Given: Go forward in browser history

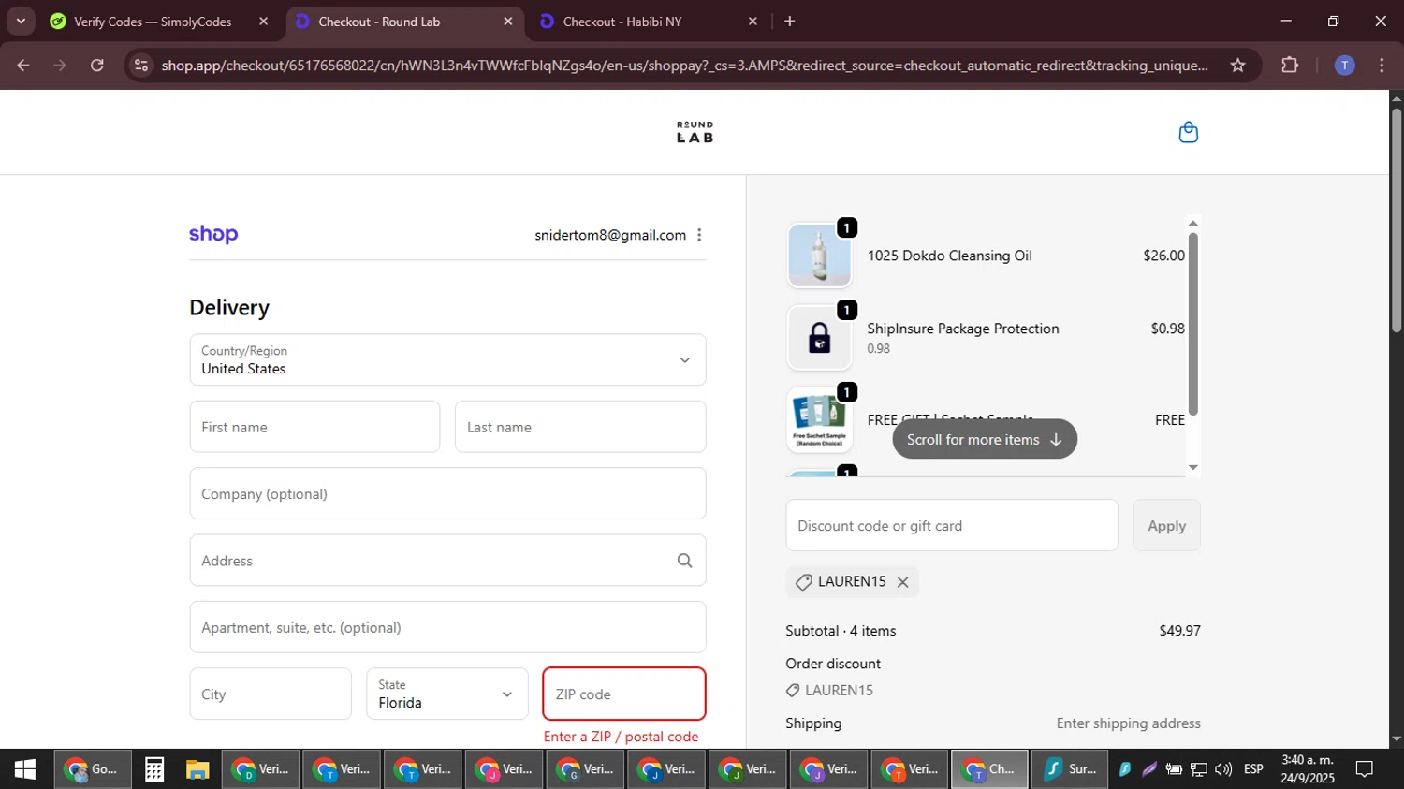Looking at the screenshot, I should coord(60,66).
